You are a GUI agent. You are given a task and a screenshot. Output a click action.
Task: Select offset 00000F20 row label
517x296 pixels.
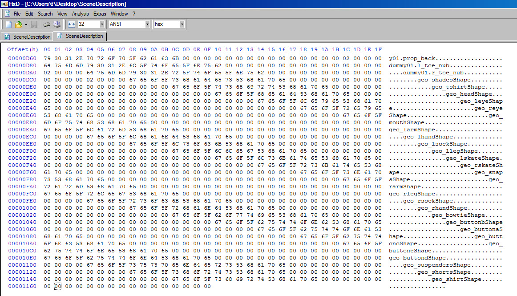click(22, 158)
